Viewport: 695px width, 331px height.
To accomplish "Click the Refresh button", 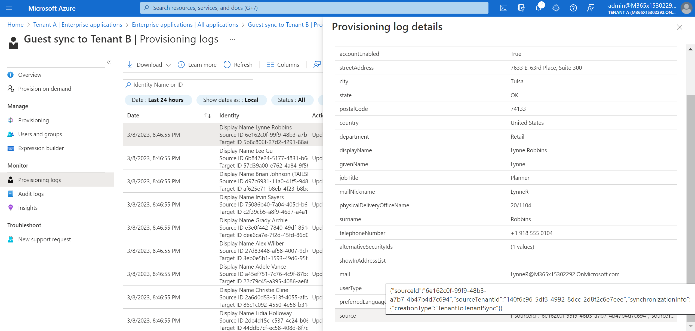I will coord(238,65).
